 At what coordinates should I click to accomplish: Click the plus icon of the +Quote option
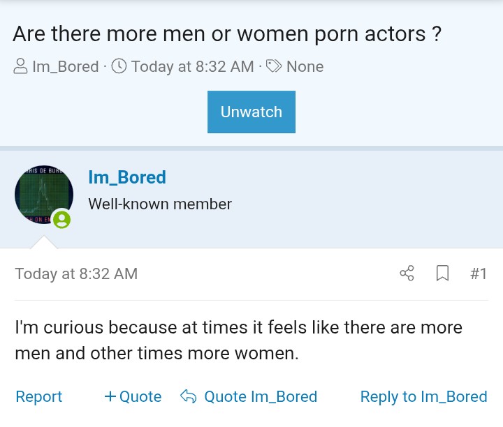[110, 397]
